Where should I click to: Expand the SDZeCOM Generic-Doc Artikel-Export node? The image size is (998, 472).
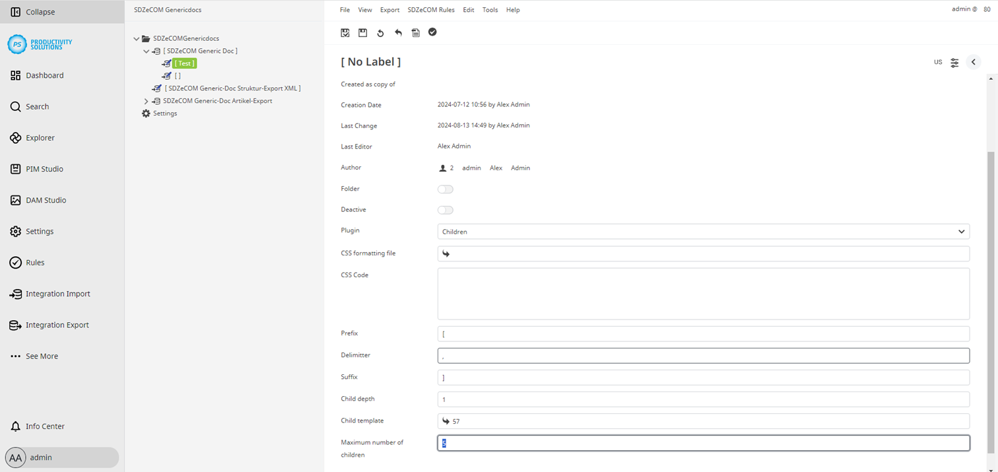point(146,100)
